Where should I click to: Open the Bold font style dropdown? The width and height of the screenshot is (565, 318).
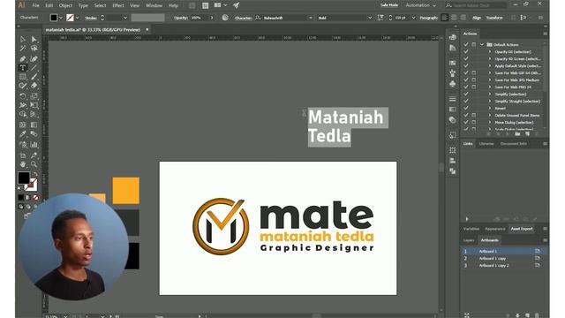pyautogui.click(x=370, y=18)
